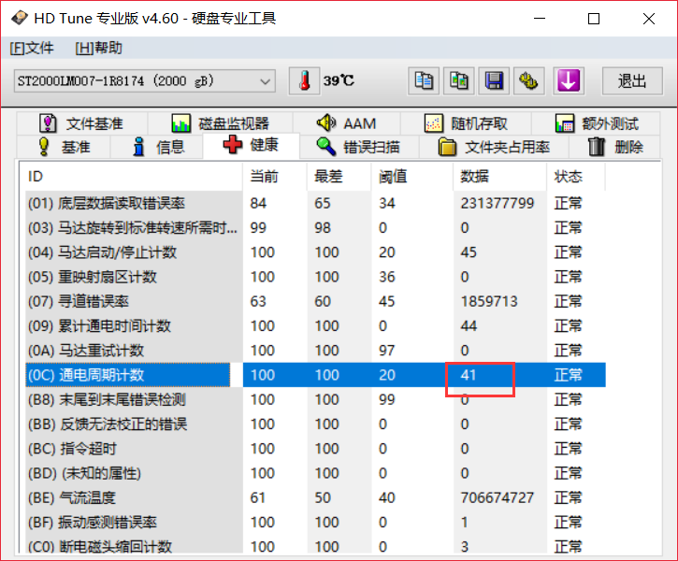Select row (BF) 振动感测错误率

316,522
